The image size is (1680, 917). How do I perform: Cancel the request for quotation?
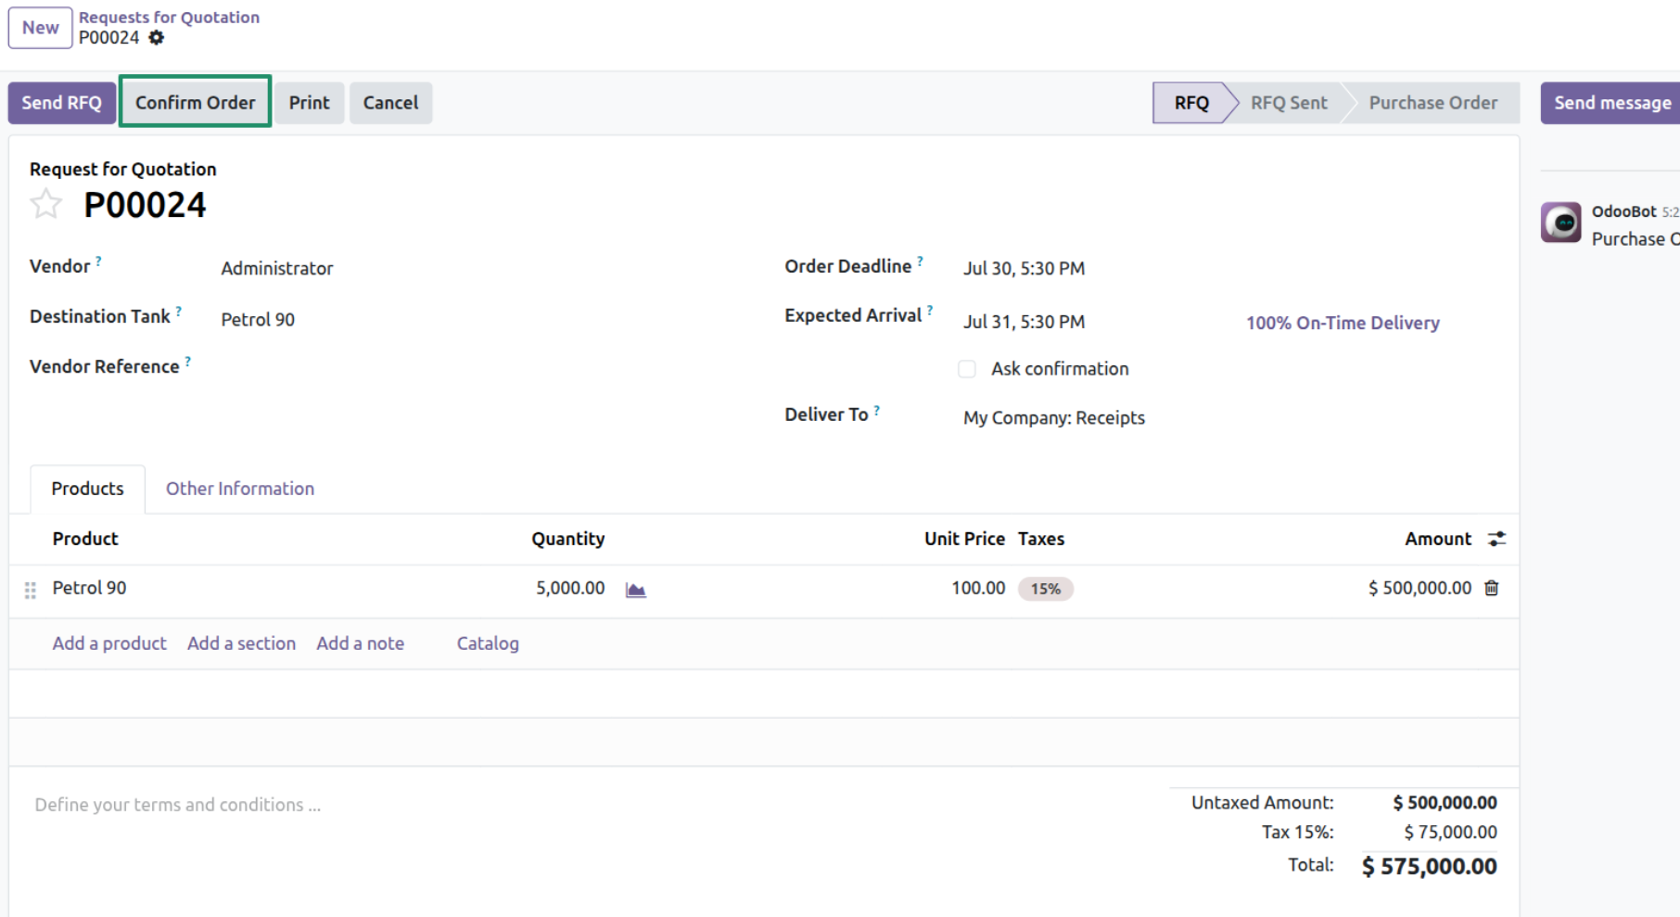(390, 103)
